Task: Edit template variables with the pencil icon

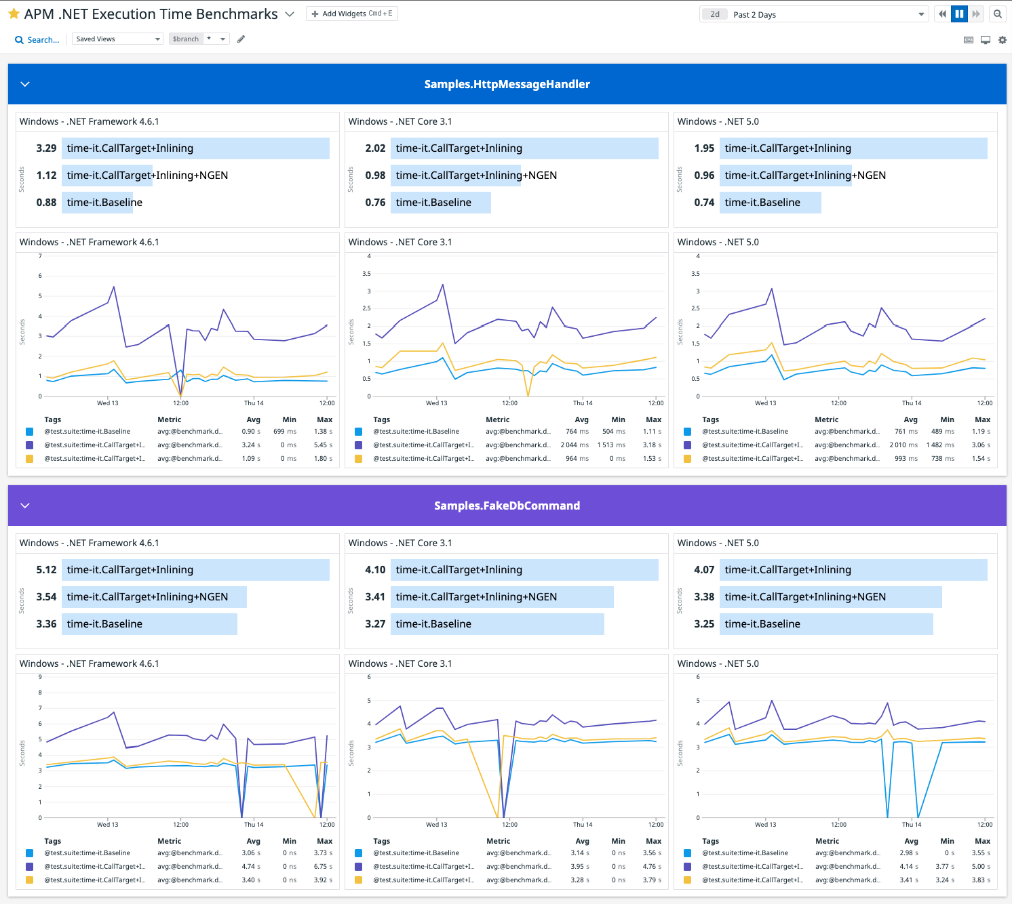Action: click(x=241, y=39)
